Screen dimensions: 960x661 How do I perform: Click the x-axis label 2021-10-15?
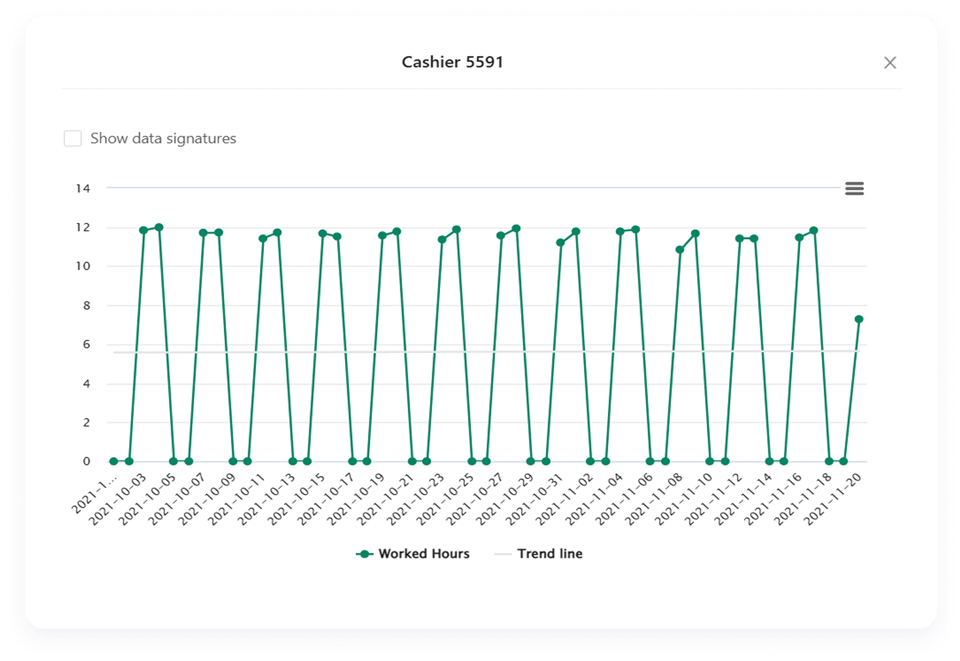(297, 500)
